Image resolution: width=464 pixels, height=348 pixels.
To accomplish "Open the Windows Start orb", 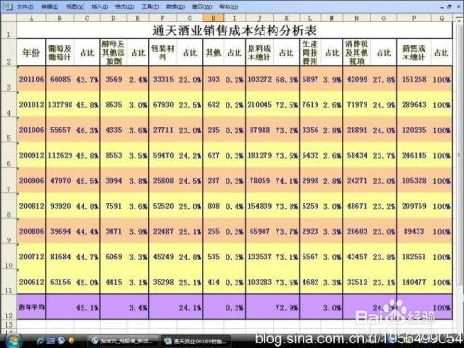I will pyautogui.click(x=12, y=342).
